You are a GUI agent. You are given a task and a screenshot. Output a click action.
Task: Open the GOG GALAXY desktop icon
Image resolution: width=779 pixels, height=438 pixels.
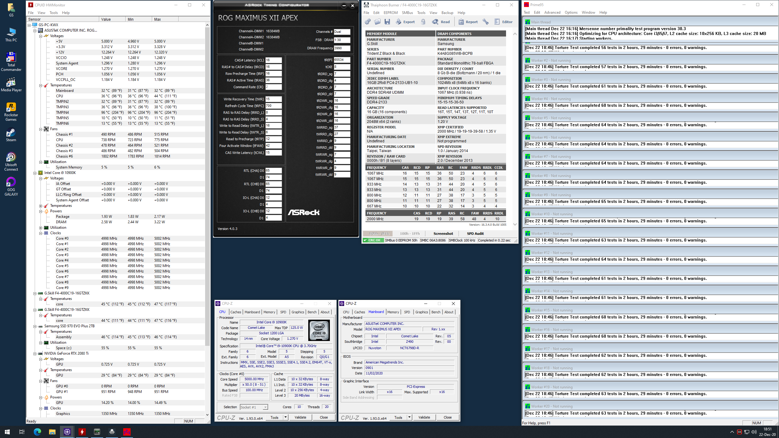(x=11, y=187)
